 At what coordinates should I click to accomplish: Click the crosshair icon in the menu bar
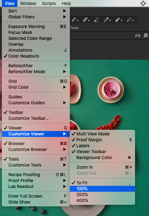pos(143,3)
